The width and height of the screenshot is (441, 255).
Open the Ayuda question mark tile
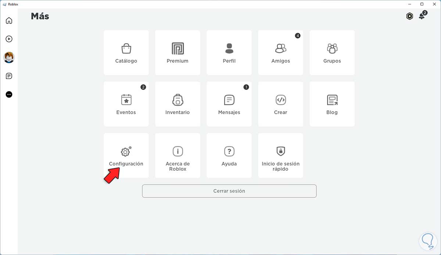tap(229, 156)
